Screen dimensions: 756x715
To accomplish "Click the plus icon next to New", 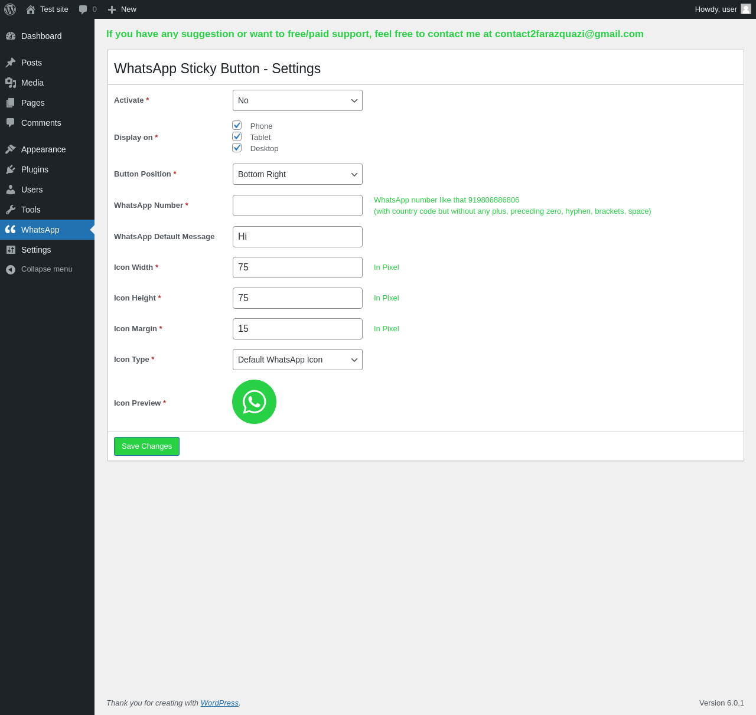I will coord(112,9).
